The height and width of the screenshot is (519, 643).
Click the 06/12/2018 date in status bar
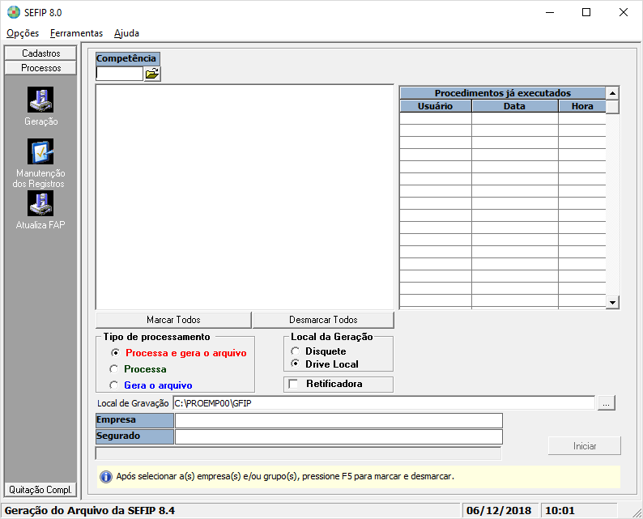point(499,510)
